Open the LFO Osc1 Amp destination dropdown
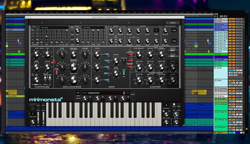Image resolution: width=250 pixels, height=144 pixels. point(93,28)
